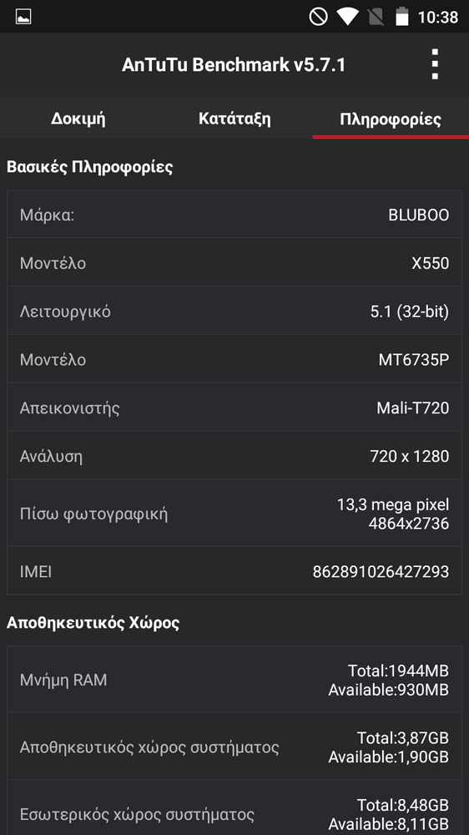Tap the Ανάλυση 720 x 1280 row
The width and height of the screenshot is (469, 835).
234,455
